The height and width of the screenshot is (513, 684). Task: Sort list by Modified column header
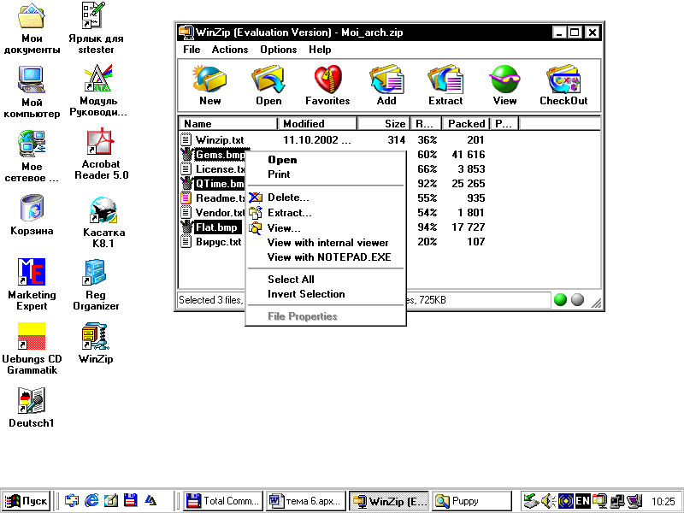[317, 124]
